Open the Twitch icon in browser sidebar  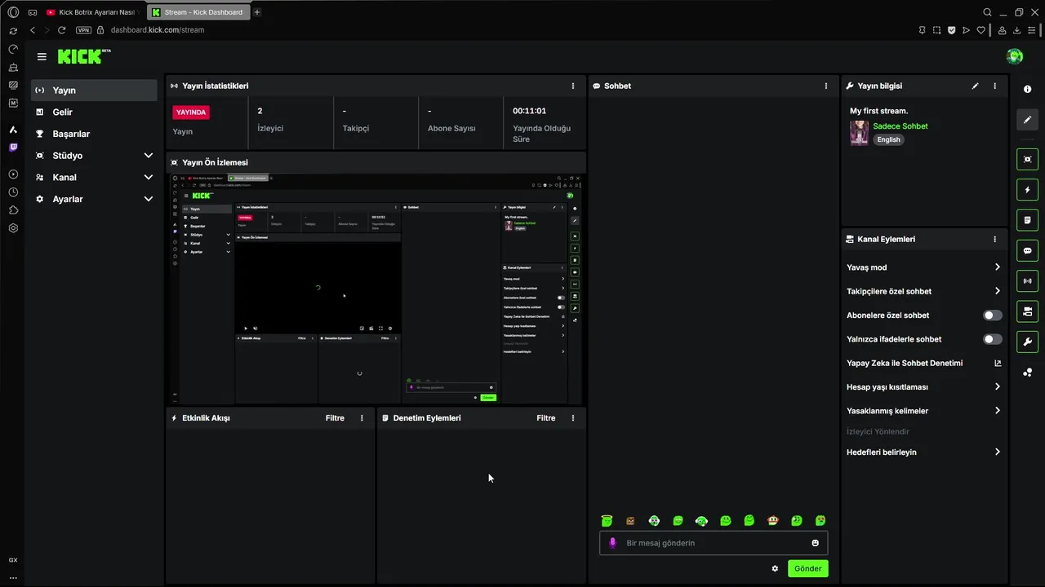tap(13, 148)
